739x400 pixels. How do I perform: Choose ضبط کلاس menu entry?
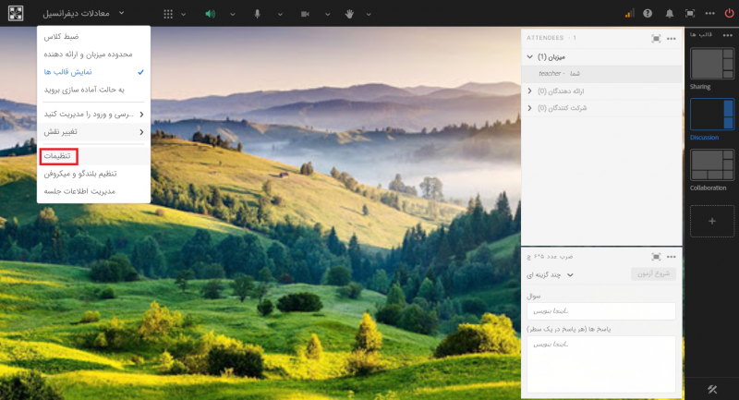pos(92,36)
